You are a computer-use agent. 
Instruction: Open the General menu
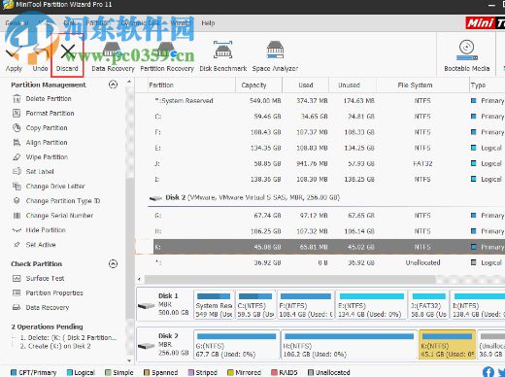click(17, 23)
